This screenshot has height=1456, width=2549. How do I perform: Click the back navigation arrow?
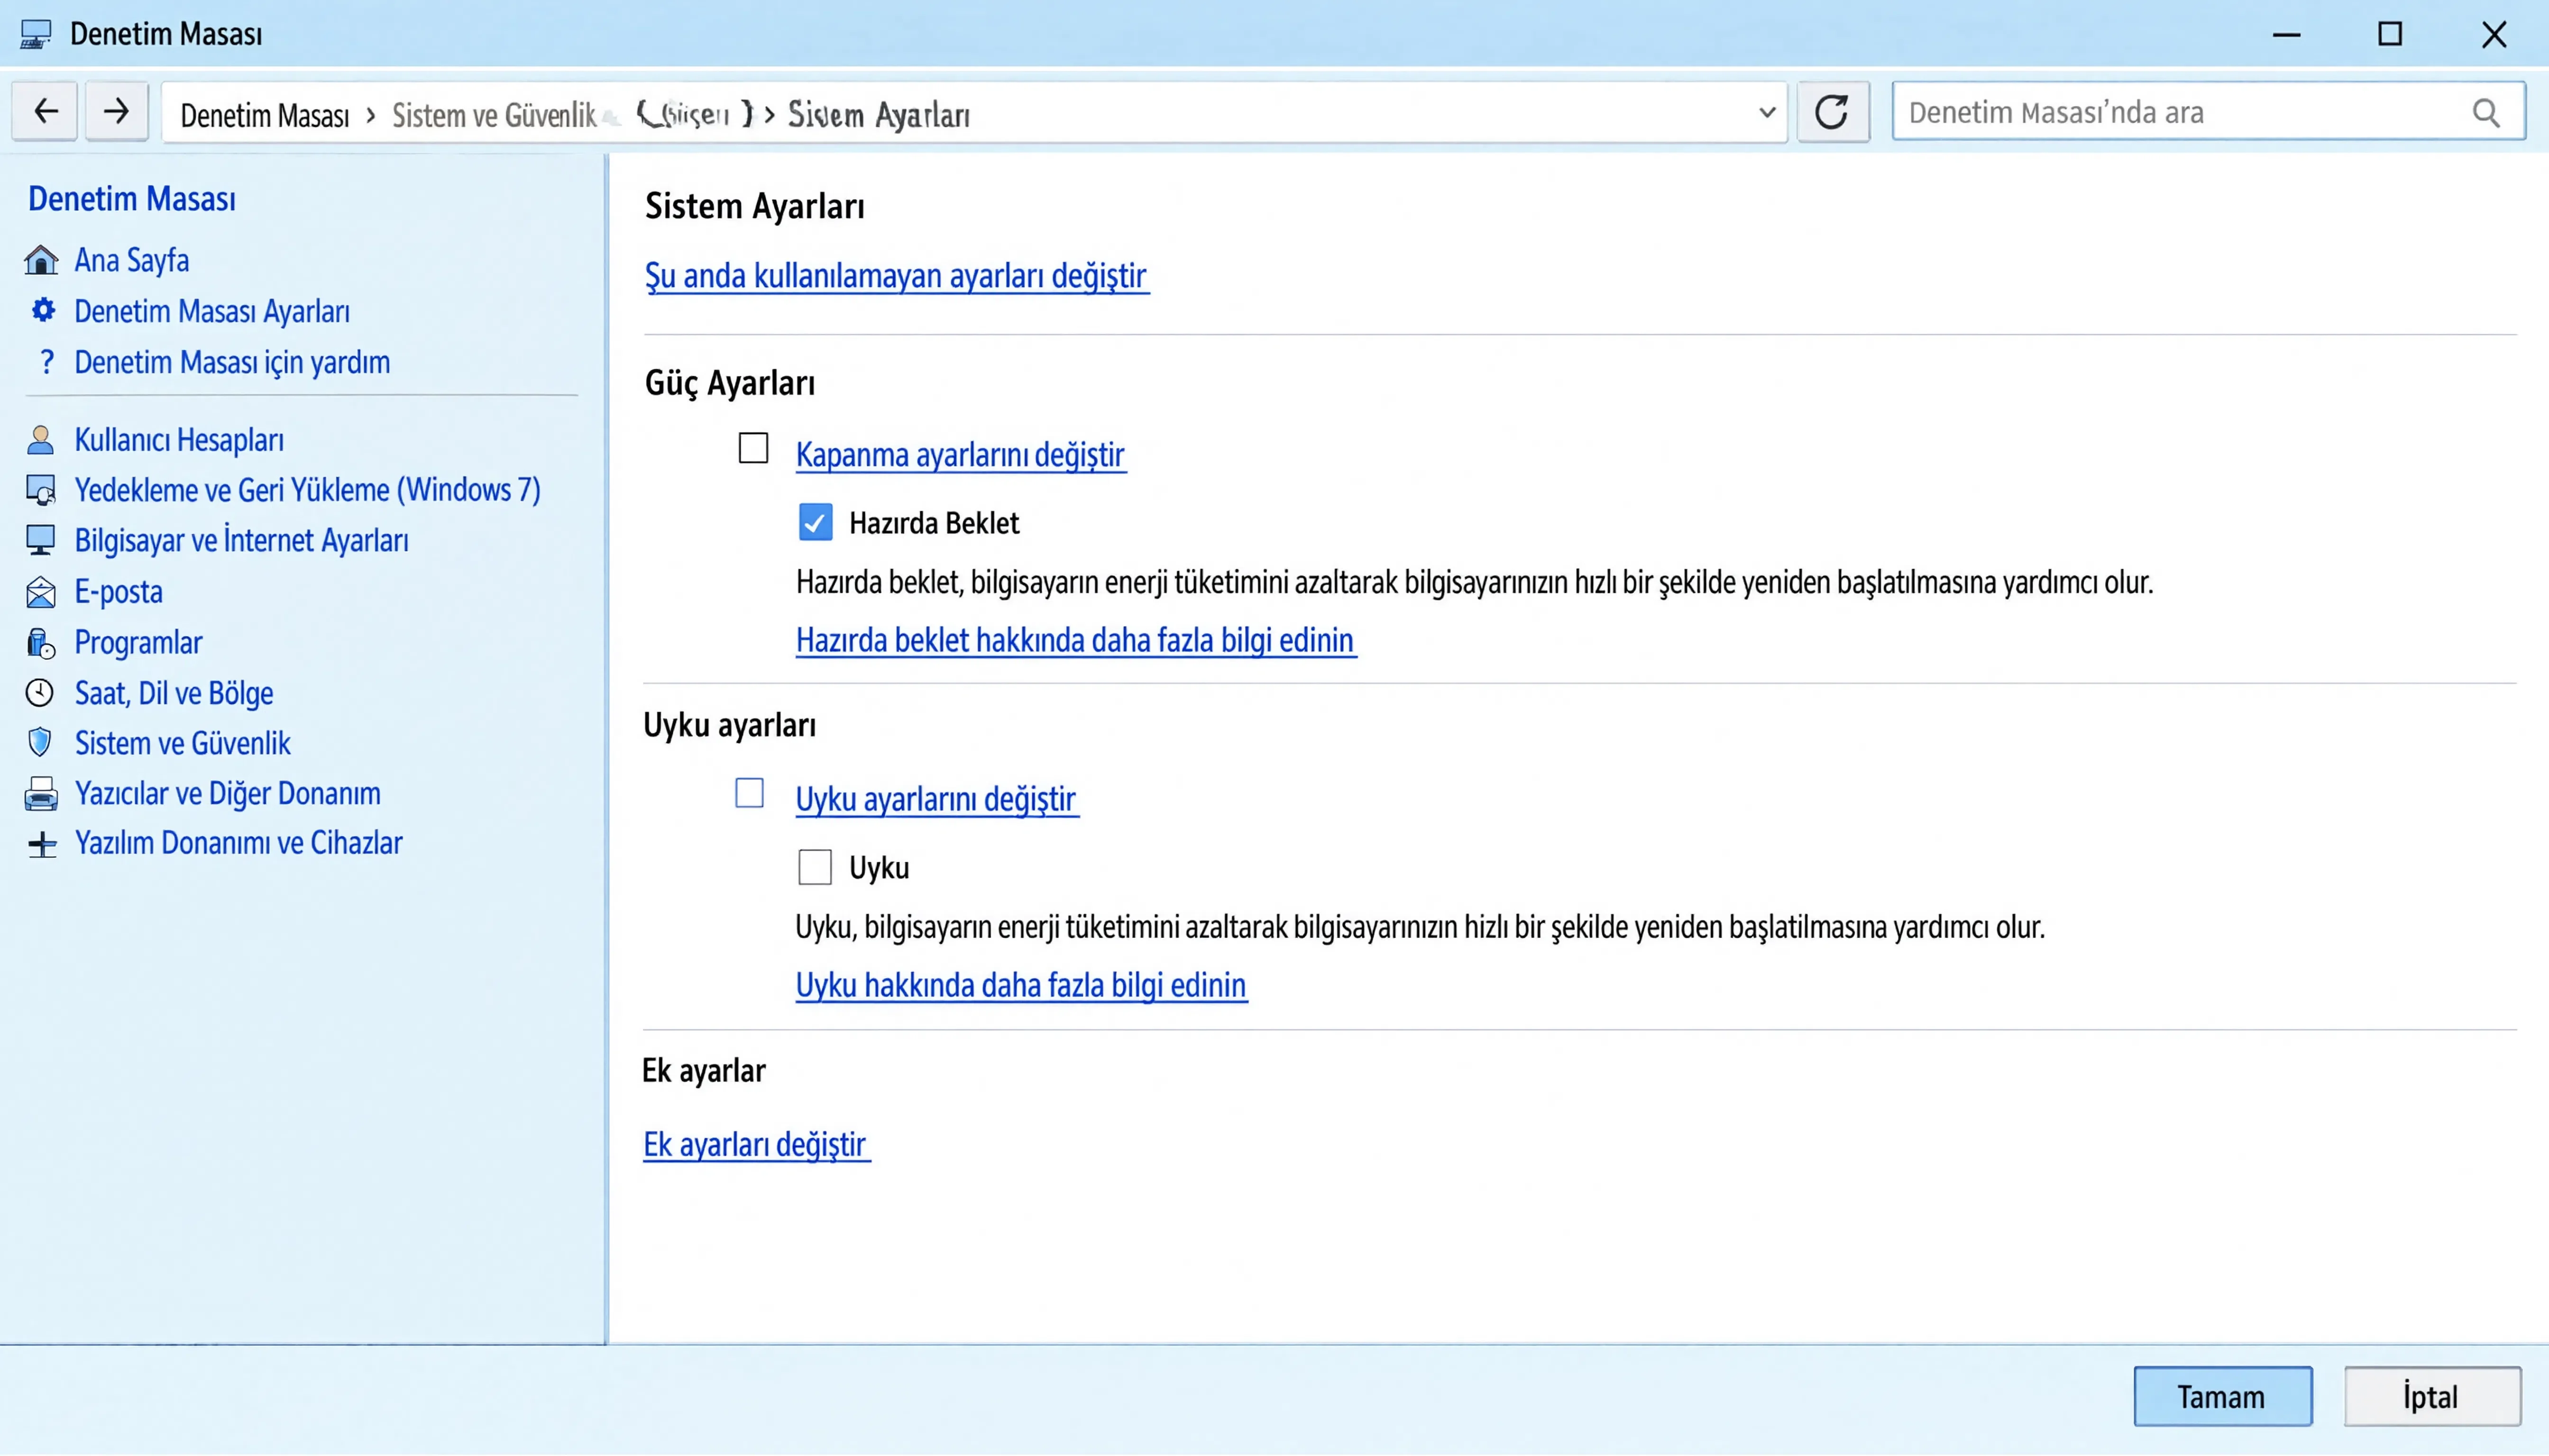tap(45, 111)
